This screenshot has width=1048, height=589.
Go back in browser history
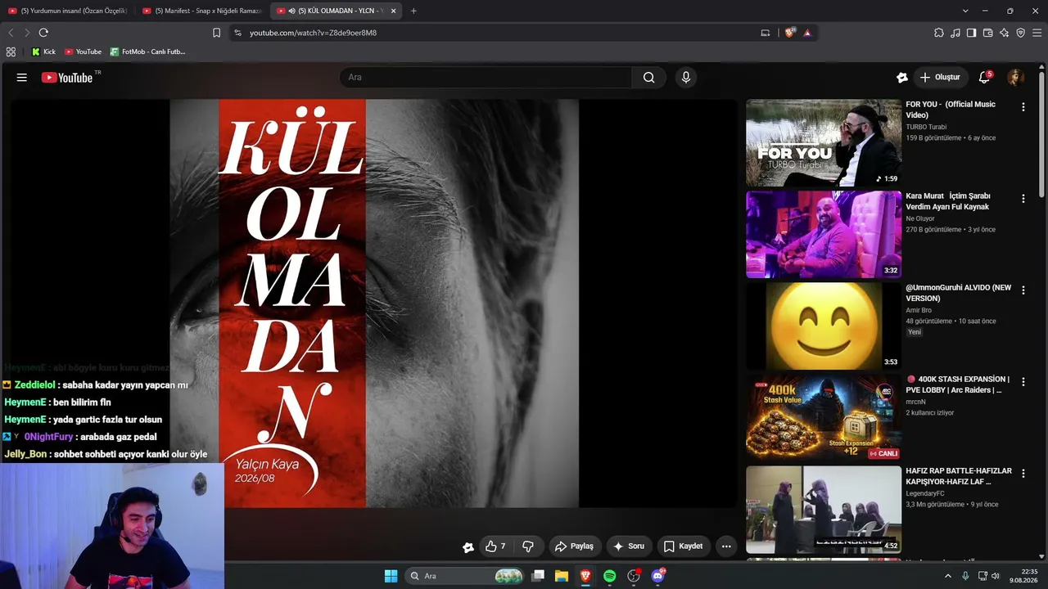11,33
